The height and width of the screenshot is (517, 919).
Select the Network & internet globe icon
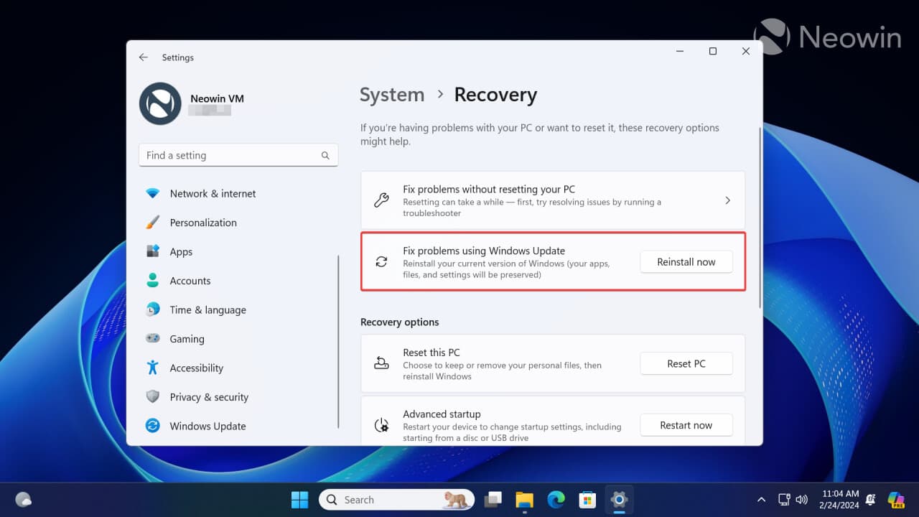coord(153,193)
